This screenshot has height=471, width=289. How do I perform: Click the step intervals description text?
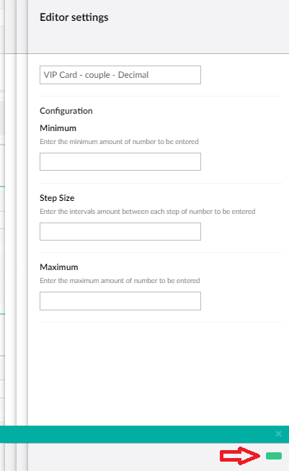[x=147, y=212]
